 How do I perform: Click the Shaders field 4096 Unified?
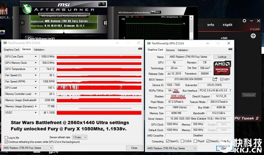(178, 96)
